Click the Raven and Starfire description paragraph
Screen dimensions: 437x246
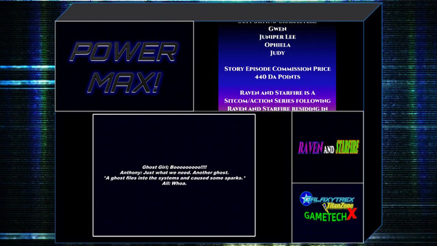click(277, 100)
